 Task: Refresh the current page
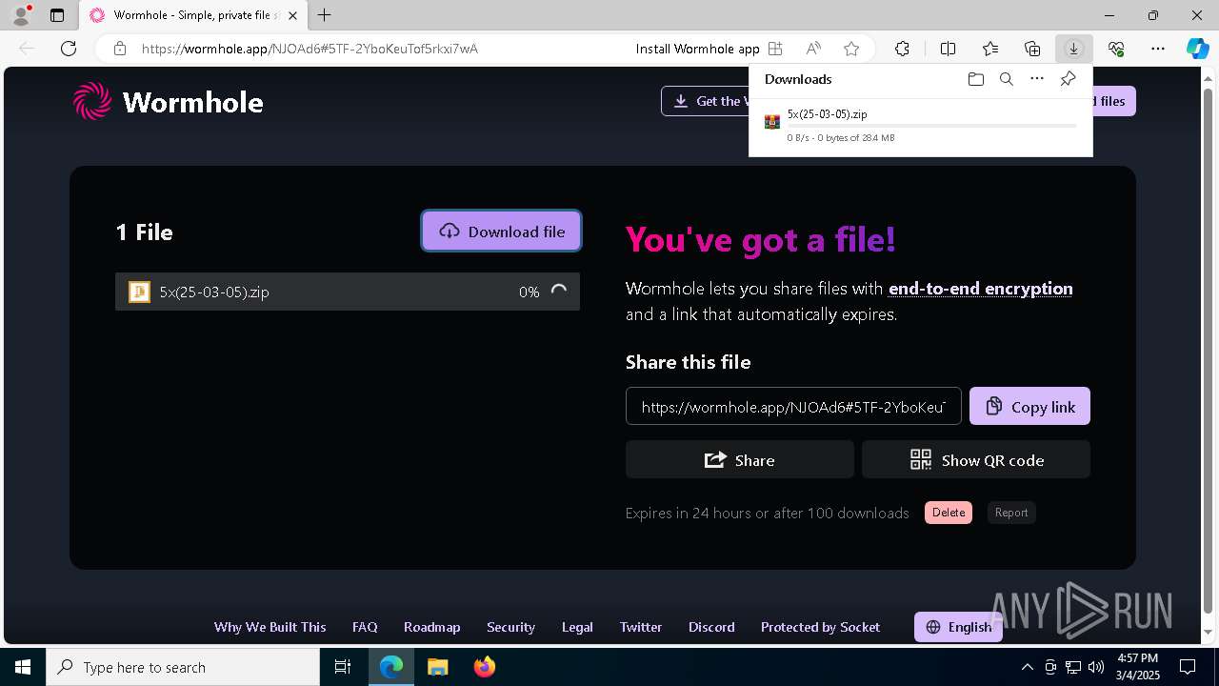(x=69, y=49)
